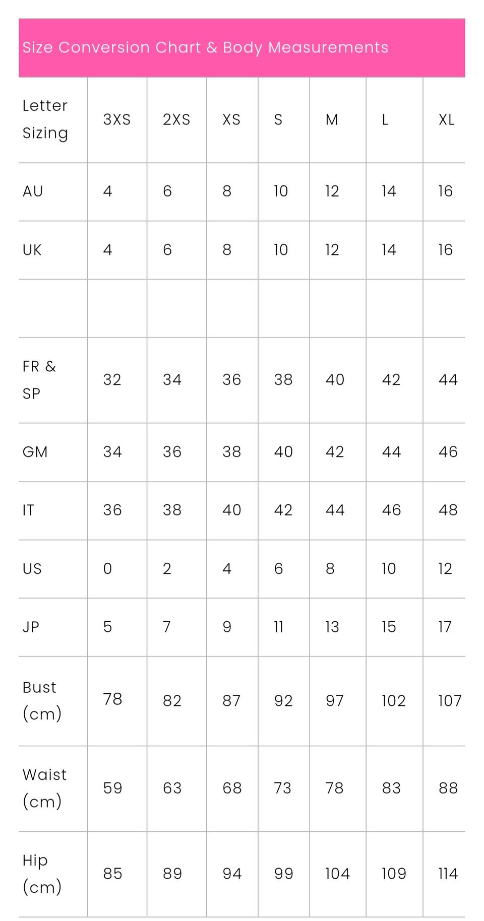This screenshot has width=484, height=921.
Task: Click the 3XS column header
Action: click(x=116, y=120)
